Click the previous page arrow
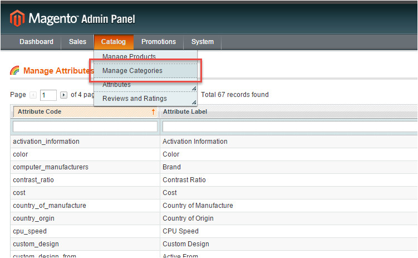 [32, 95]
